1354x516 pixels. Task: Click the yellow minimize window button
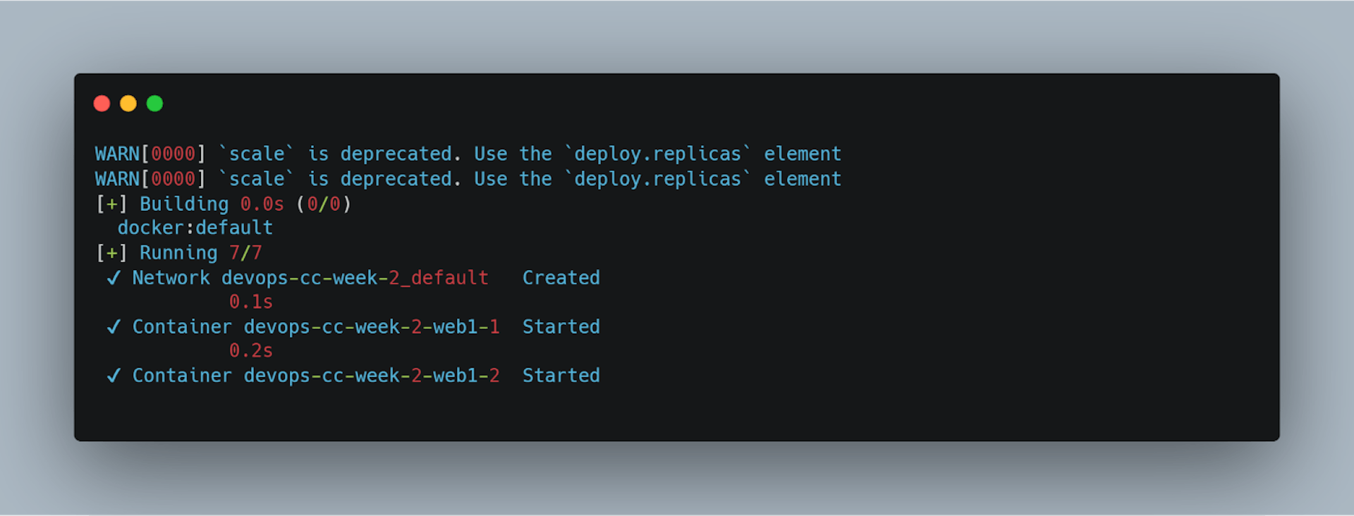tap(128, 104)
